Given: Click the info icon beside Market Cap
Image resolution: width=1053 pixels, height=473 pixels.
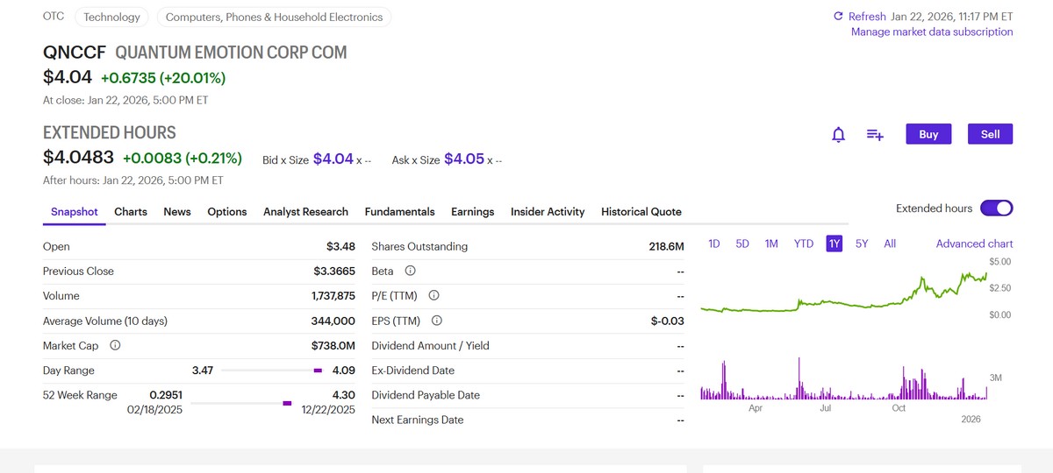Looking at the screenshot, I should click(x=115, y=345).
